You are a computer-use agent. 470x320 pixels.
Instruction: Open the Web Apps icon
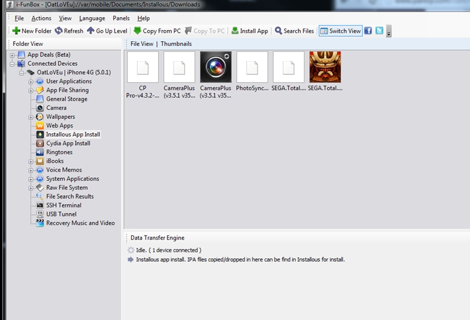click(40, 126)
